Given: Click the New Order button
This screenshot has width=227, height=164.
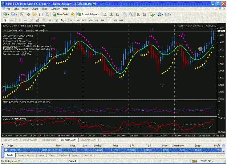Looking at the screenshot, I should pyautogui.click(x=61, y=14).
